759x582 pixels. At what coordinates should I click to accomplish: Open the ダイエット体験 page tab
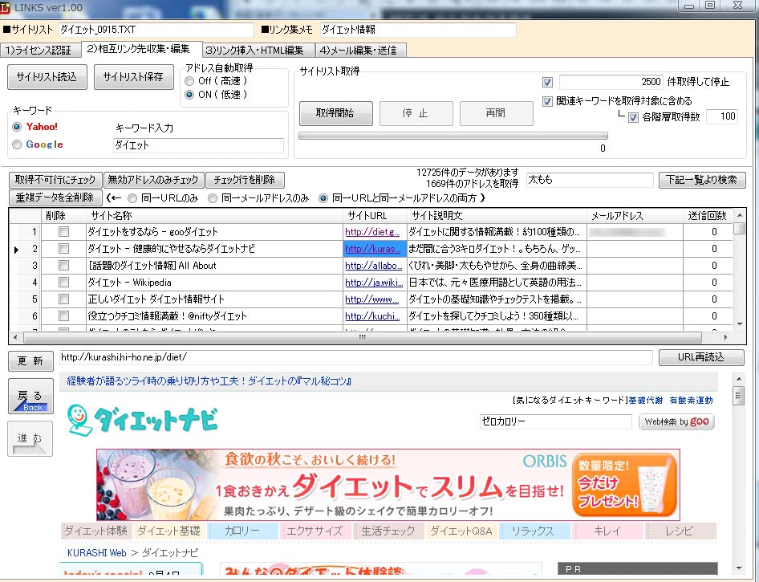[96, 531]
